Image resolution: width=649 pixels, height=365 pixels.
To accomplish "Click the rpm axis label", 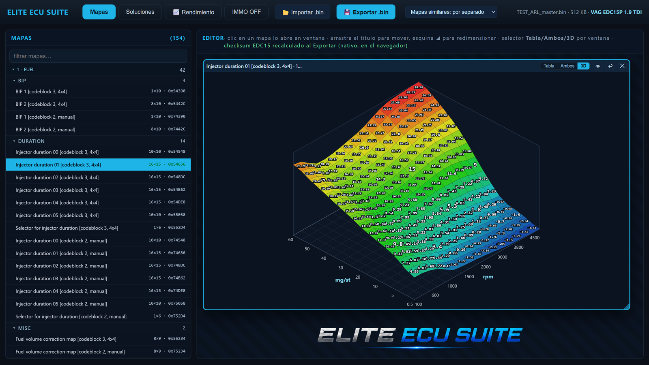I will pyautogui.click(x=488, y=277).
